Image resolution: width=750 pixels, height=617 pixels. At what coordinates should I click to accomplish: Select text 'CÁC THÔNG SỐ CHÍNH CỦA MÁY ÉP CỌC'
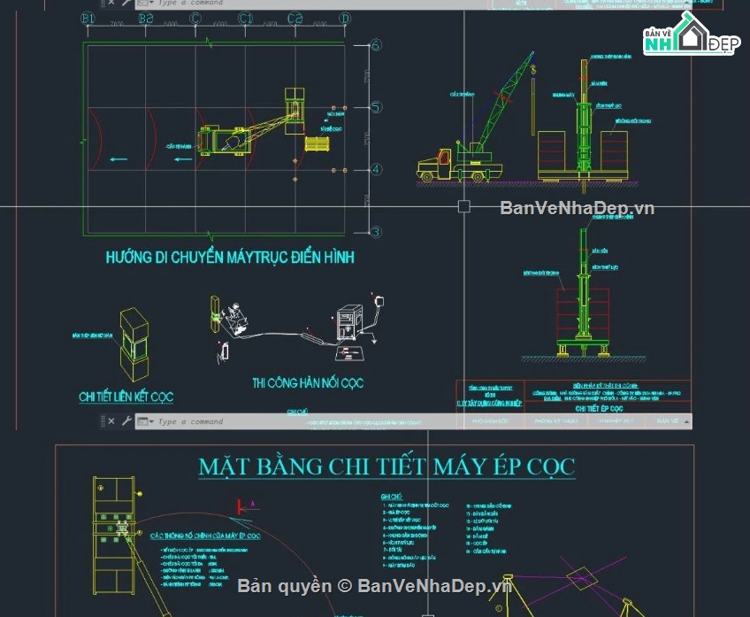205,536
